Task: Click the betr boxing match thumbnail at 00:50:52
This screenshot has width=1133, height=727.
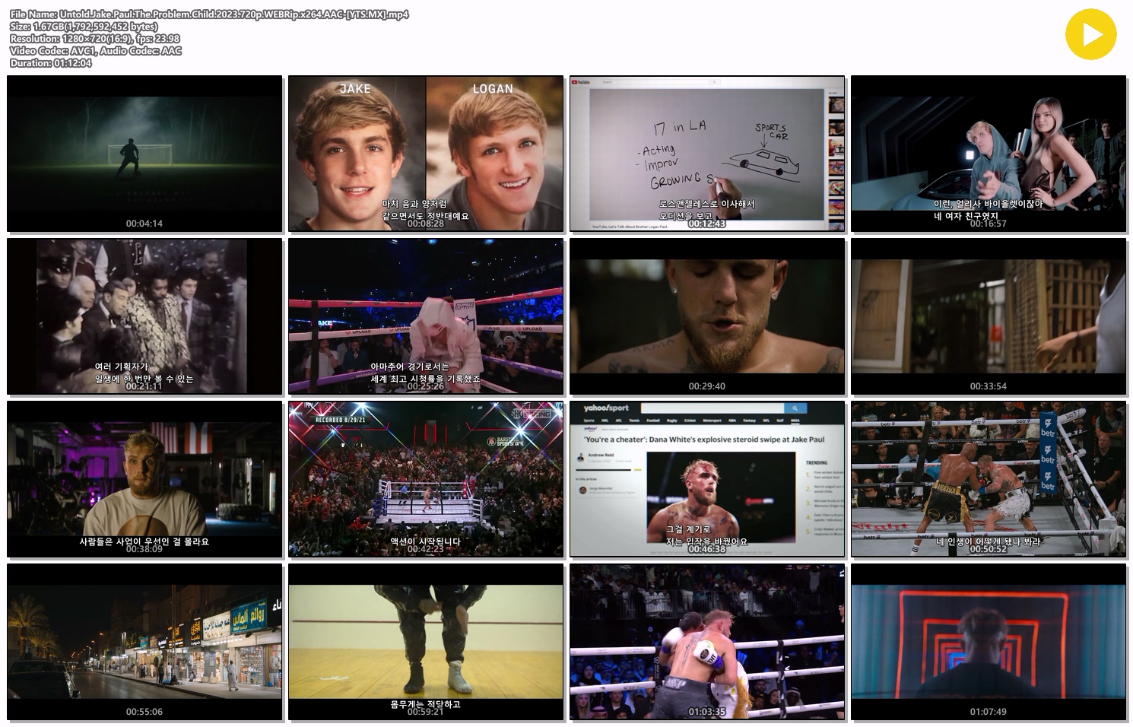Action: pos(989,479)
